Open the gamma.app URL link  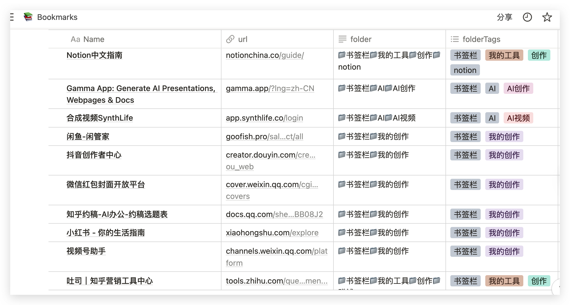(270, 88)
